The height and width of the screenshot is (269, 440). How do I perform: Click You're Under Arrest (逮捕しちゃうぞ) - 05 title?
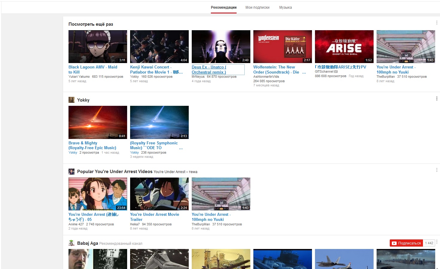coord(93,217)
